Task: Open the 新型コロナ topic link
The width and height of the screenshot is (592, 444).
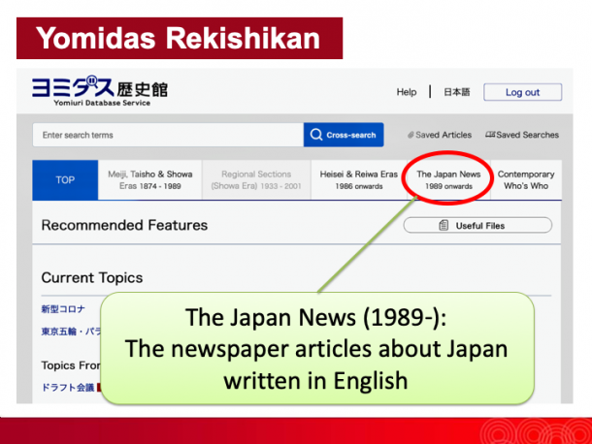Action: coord(63,309)
